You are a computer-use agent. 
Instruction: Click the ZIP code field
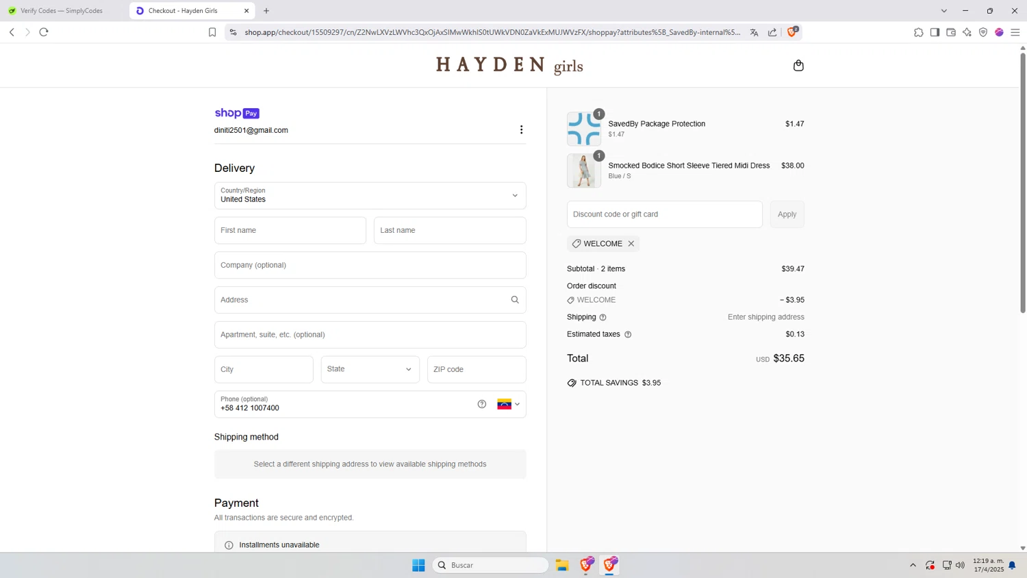click(x=477, y=370)
